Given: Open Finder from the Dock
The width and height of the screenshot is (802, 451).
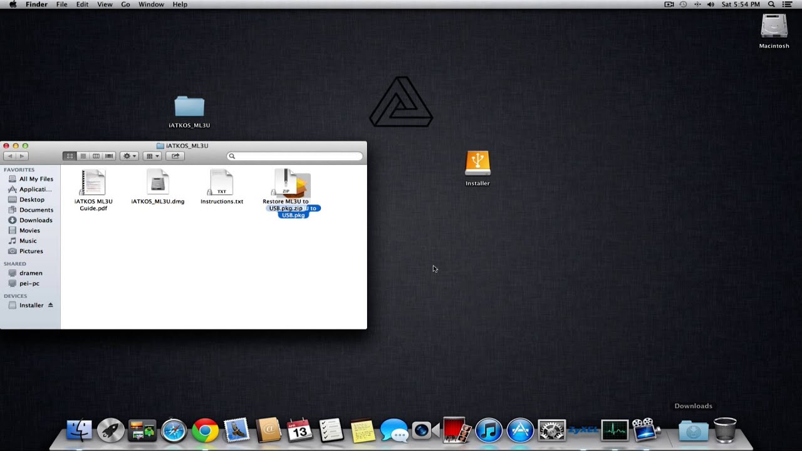Looking at the screenshot, I should click(x=80, y=430).
